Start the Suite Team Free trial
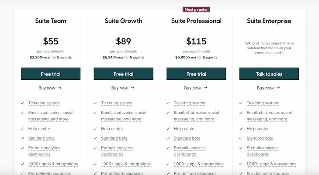Screen dimensions: 319x175 click(x=51, y=74)
